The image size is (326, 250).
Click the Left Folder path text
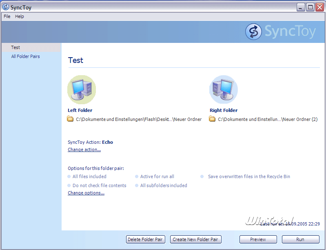(x=139, y=119)
